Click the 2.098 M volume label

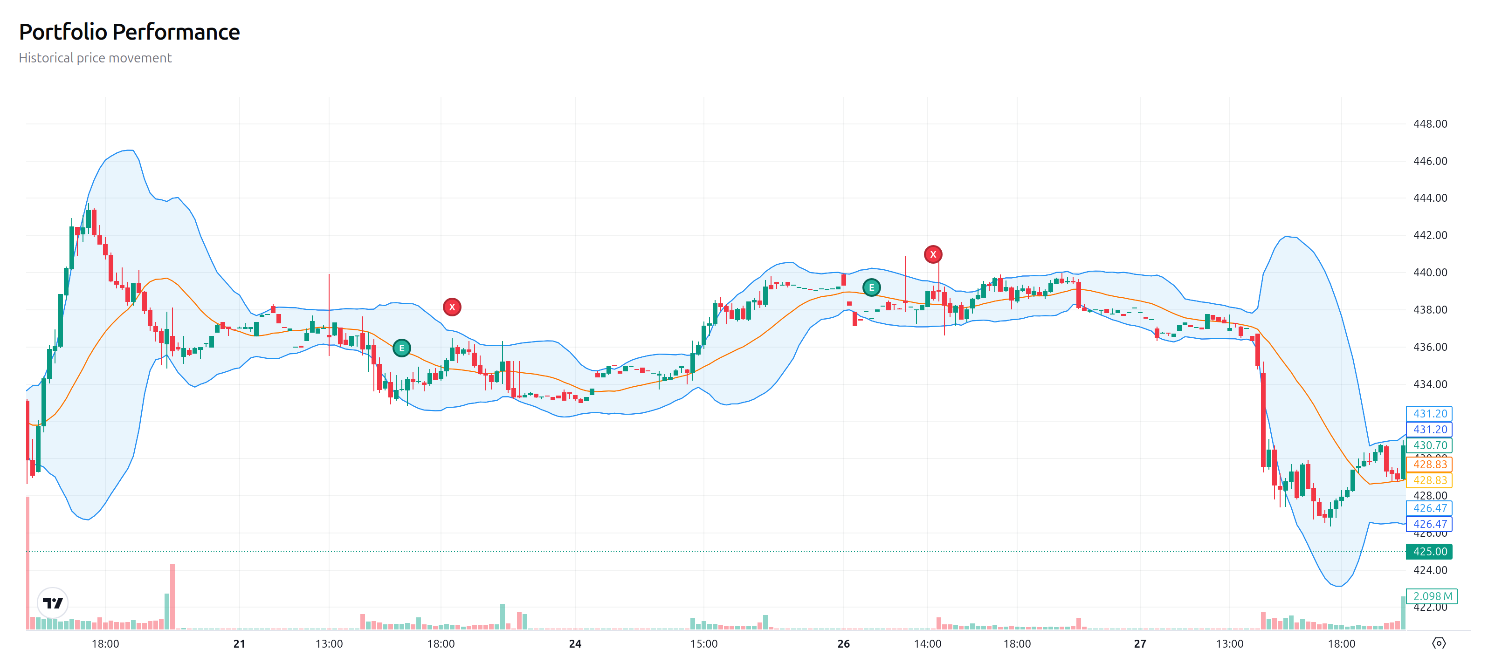1432,596
